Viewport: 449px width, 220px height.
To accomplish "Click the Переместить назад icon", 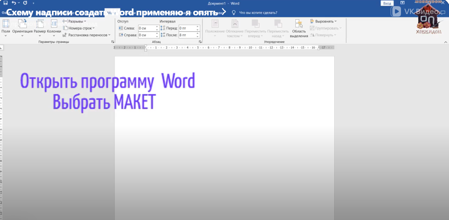I will [x=278, y=23].
